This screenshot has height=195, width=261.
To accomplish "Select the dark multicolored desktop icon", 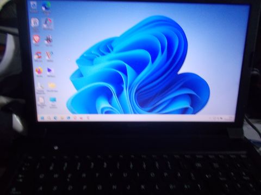I will point(48,40).
